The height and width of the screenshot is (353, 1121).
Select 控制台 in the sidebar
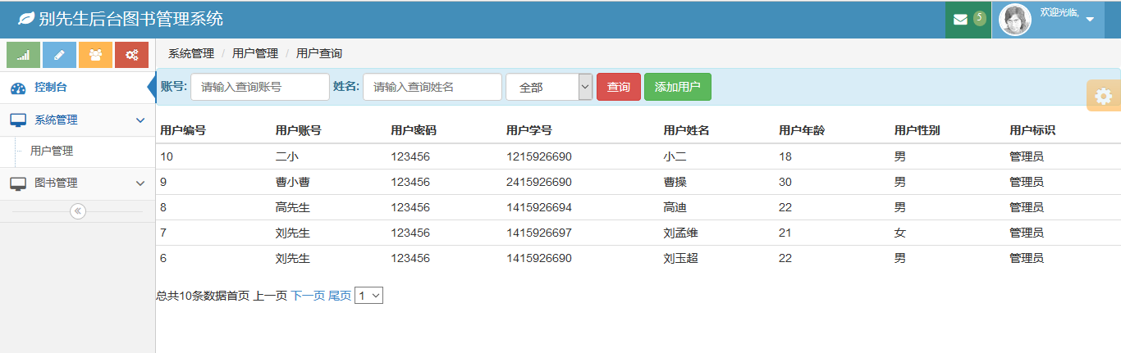point(50,87)
